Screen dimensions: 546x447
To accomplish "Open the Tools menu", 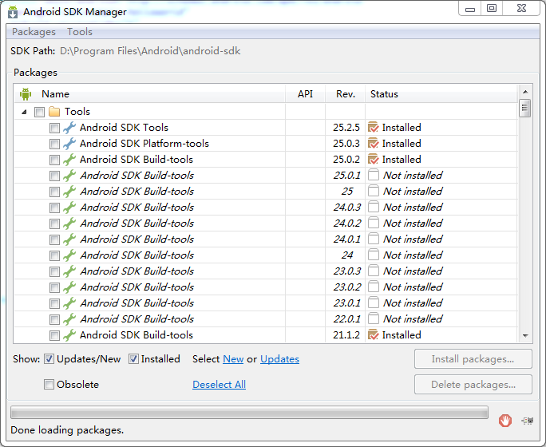I will click(80, 32).
